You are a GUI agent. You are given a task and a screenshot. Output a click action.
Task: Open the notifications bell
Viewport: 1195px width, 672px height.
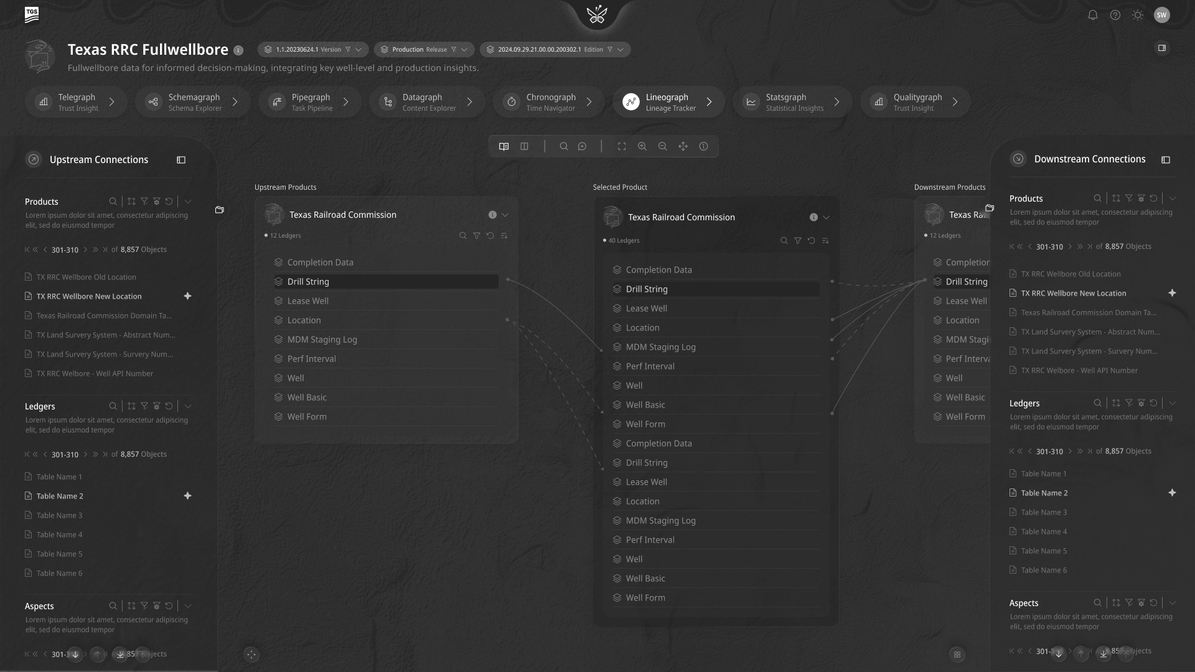[1092, 15]
